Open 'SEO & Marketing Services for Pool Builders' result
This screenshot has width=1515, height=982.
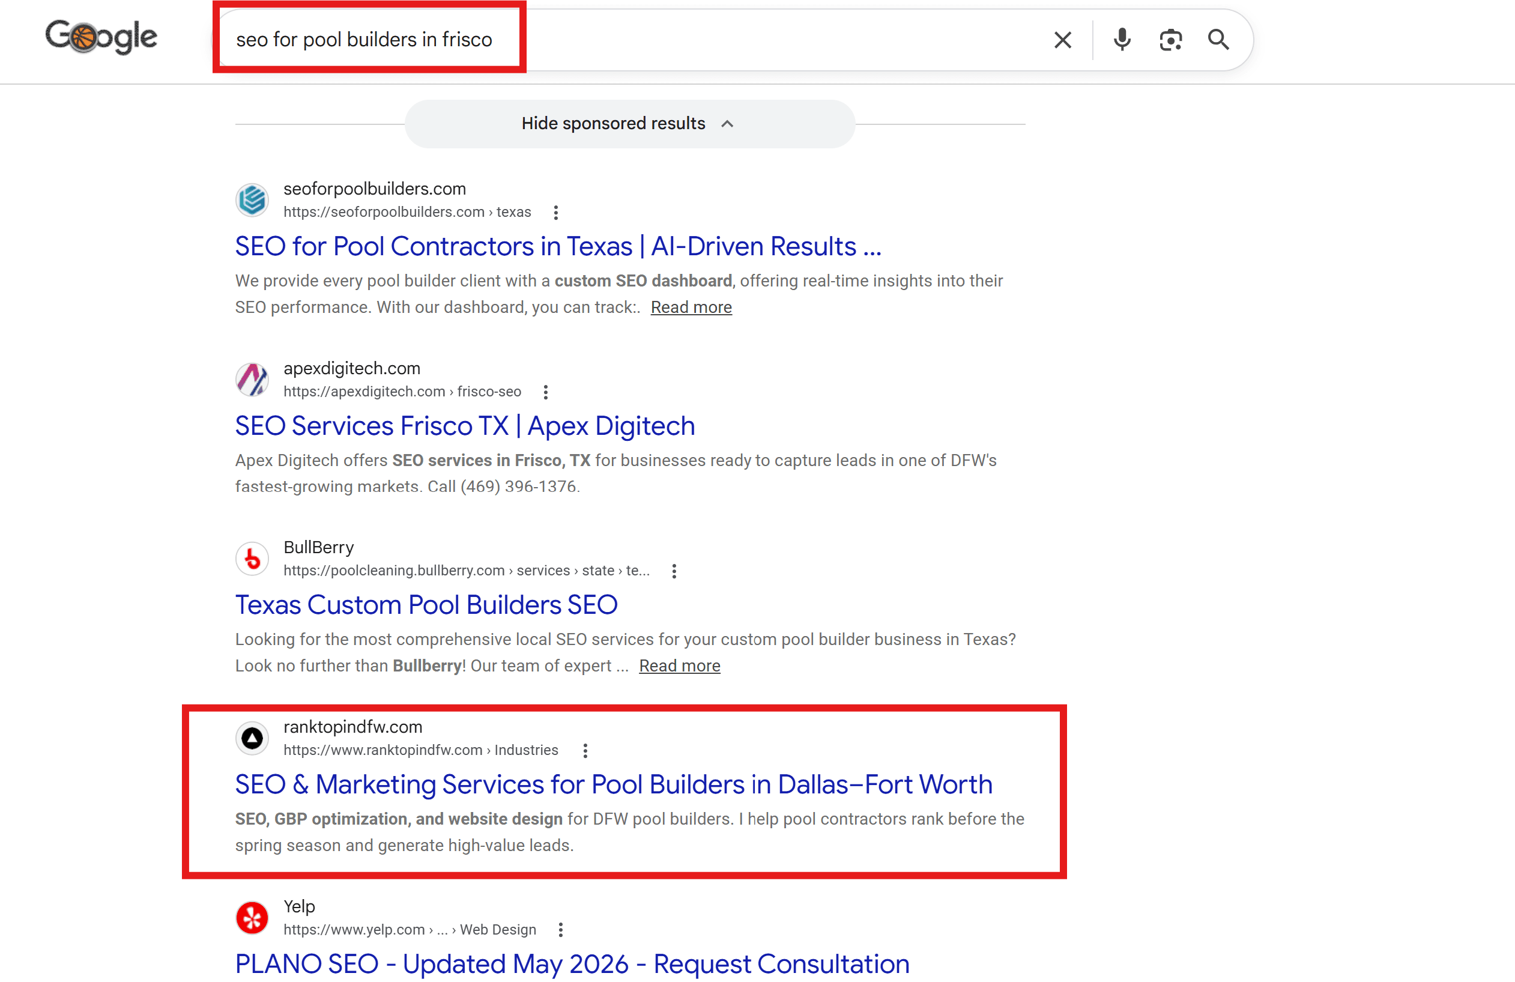coord(614,784)
